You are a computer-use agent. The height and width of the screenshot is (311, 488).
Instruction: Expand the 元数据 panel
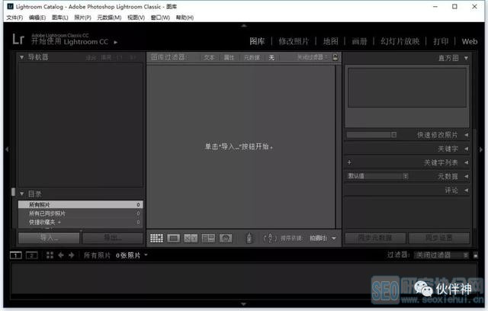[466, 176]
